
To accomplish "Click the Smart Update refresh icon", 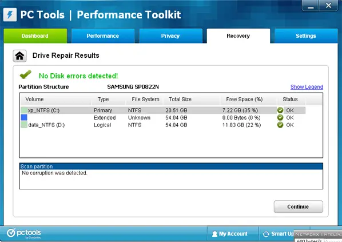I will pos(266,234).
